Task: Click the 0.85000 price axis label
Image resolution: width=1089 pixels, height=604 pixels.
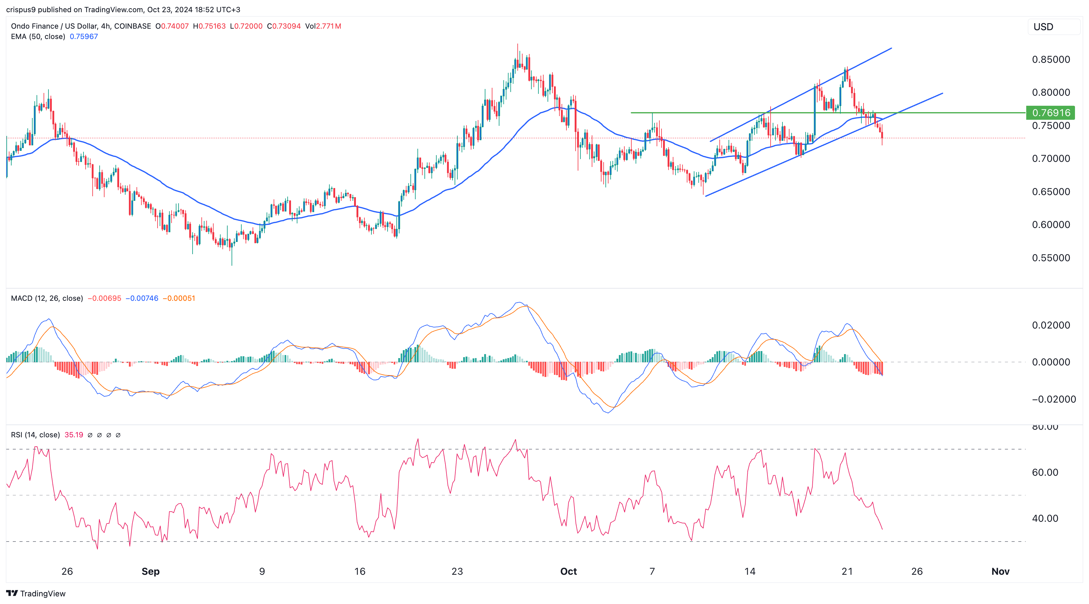Action: 1051,59
